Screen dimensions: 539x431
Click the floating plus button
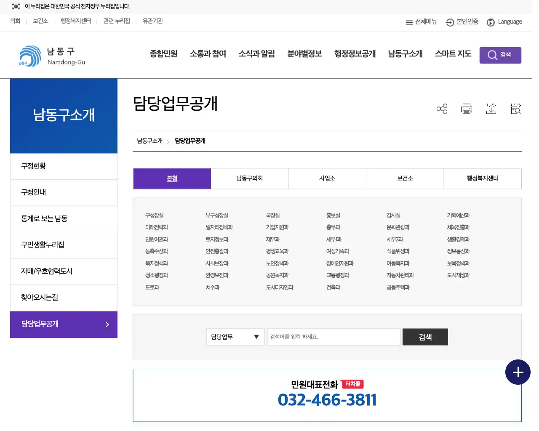518,372
